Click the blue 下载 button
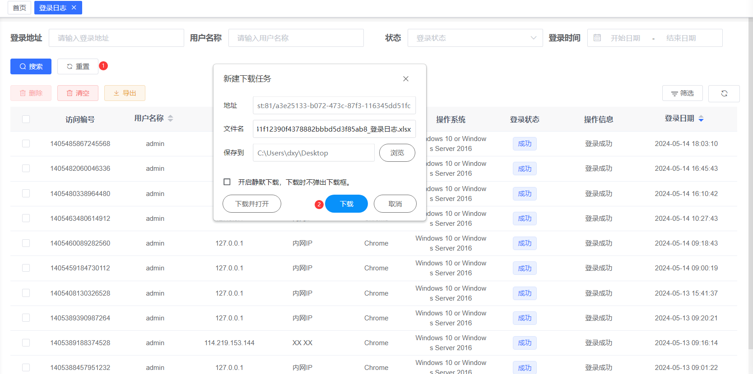753x374 pixels. pyautogui.click(x=347, y=204)
